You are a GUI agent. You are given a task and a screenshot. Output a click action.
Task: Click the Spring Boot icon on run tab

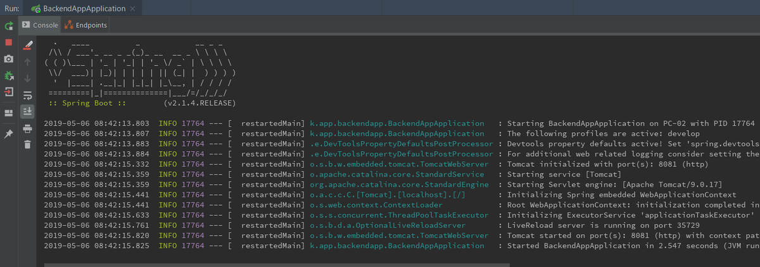point(37,9)
